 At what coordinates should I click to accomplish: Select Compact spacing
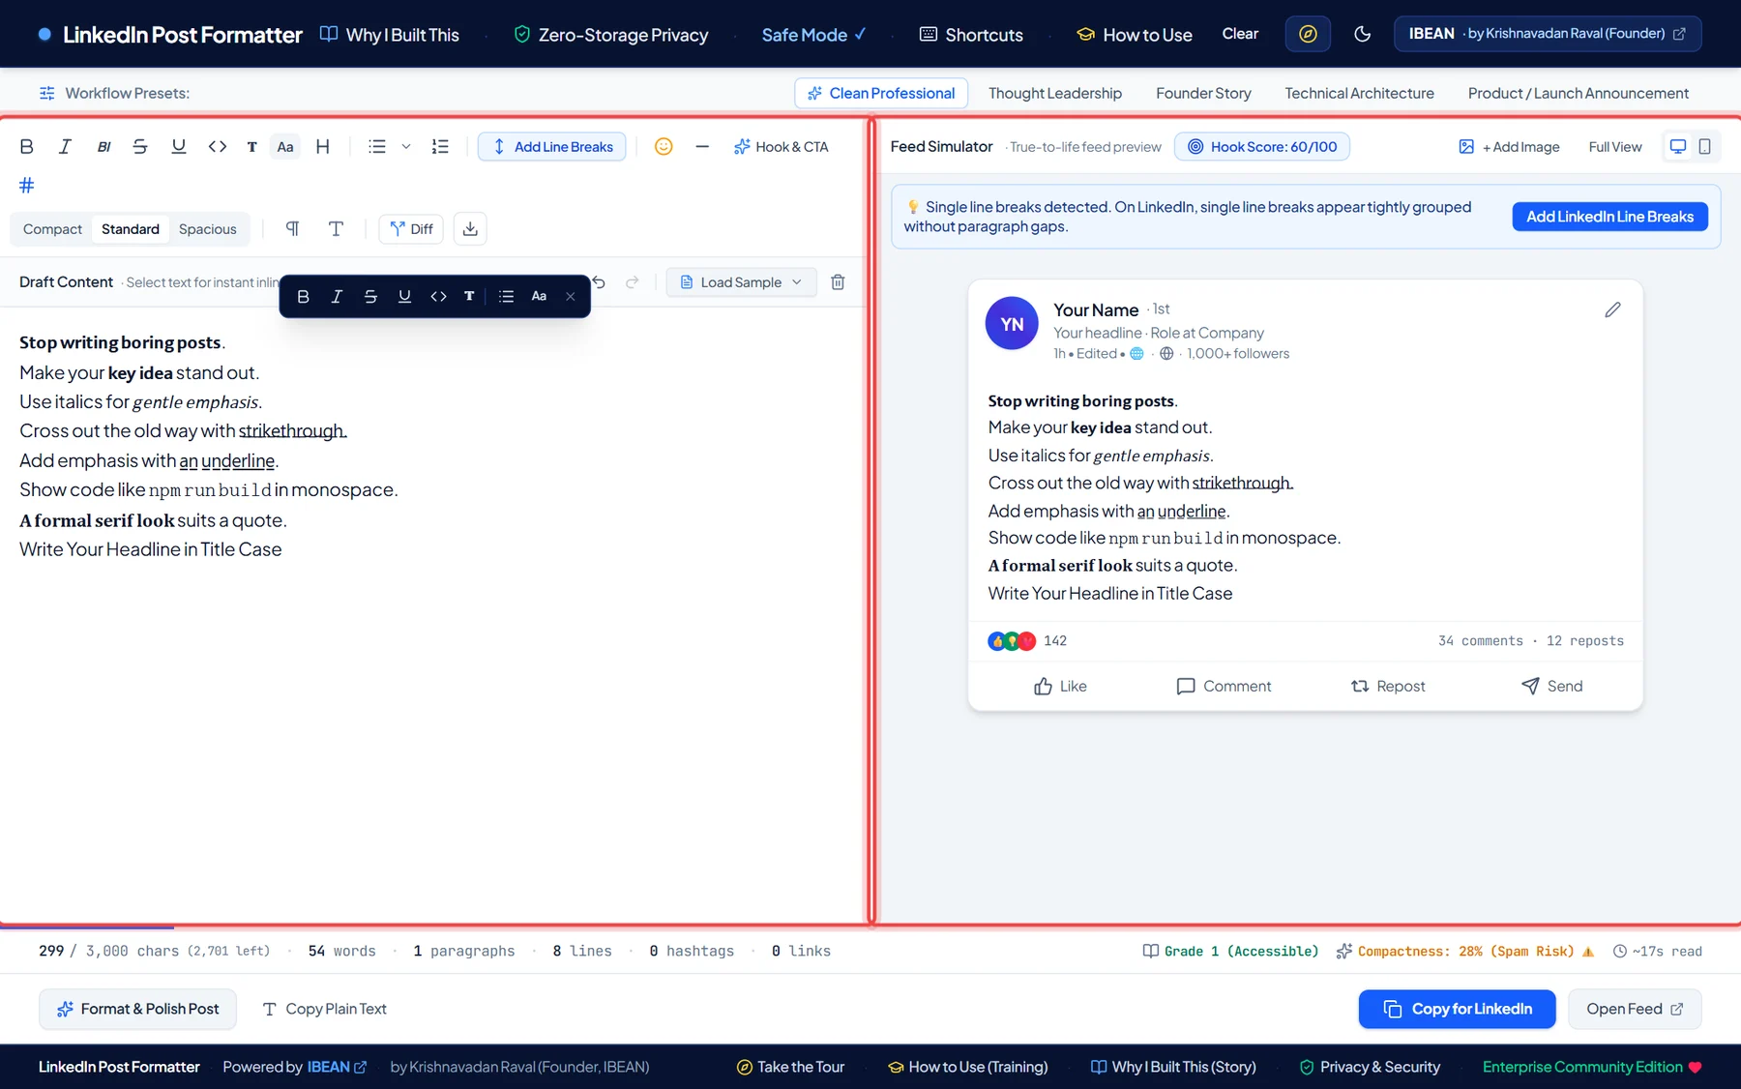(x=52, y=229)
